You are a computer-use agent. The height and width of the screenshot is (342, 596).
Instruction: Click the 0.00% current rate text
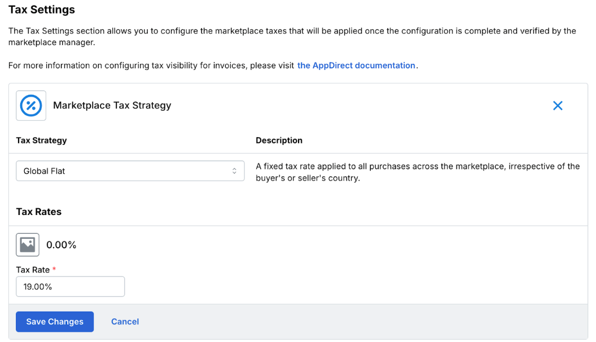pos(61,245)
